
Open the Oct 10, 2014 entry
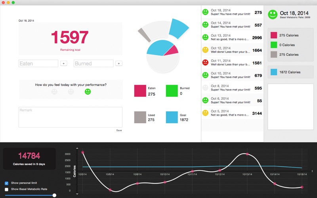point(232,75)
